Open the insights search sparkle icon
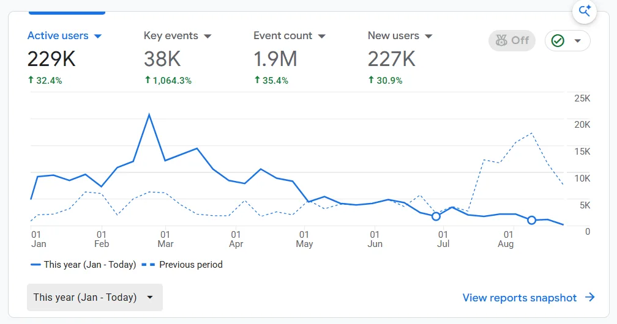 (585, 12)
